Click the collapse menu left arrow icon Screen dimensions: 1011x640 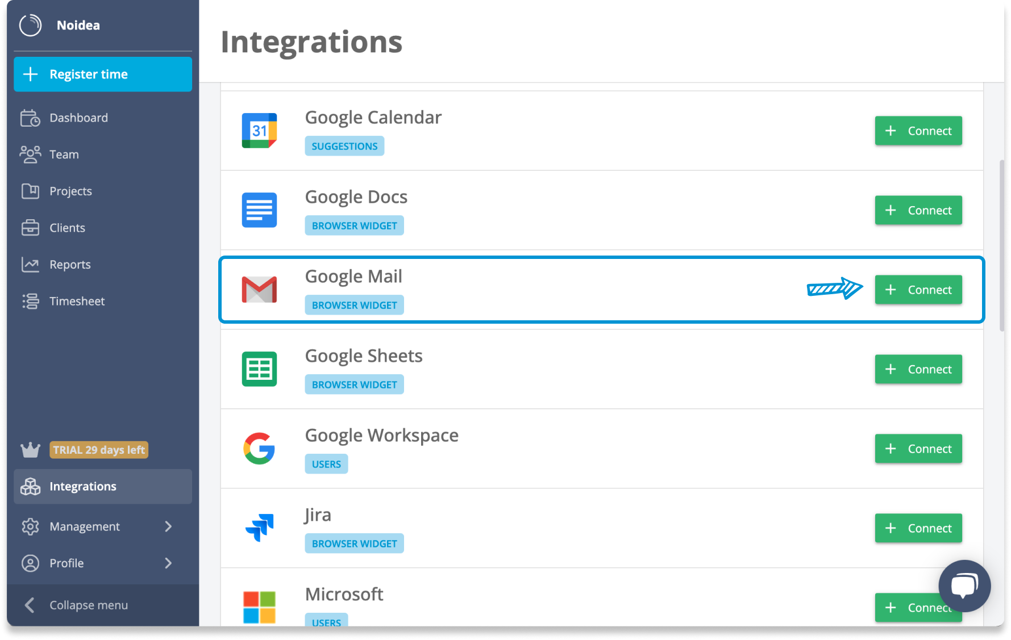pos(30,605)
